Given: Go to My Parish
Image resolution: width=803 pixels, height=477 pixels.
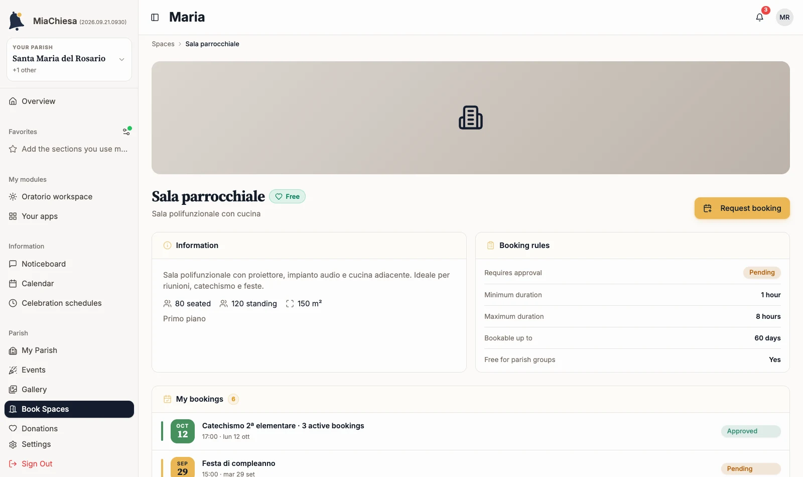Looking at the screenshot, I should (69, 350).
